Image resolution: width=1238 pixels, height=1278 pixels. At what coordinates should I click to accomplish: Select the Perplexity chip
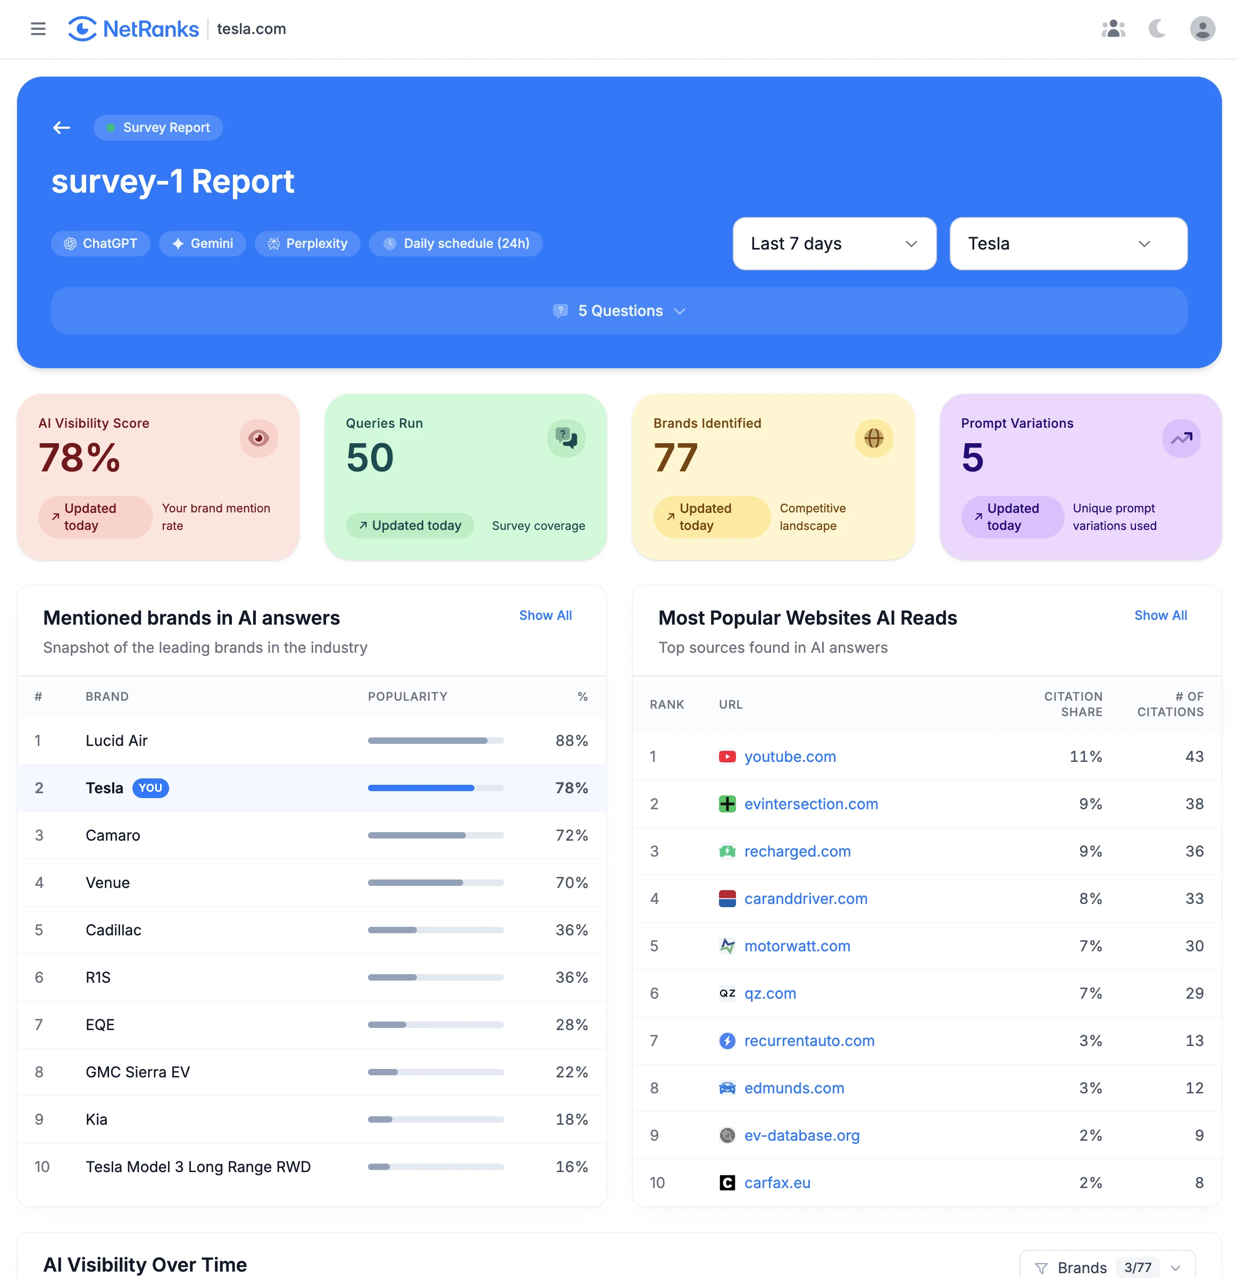pyautogui.click(x=307, y=243)
